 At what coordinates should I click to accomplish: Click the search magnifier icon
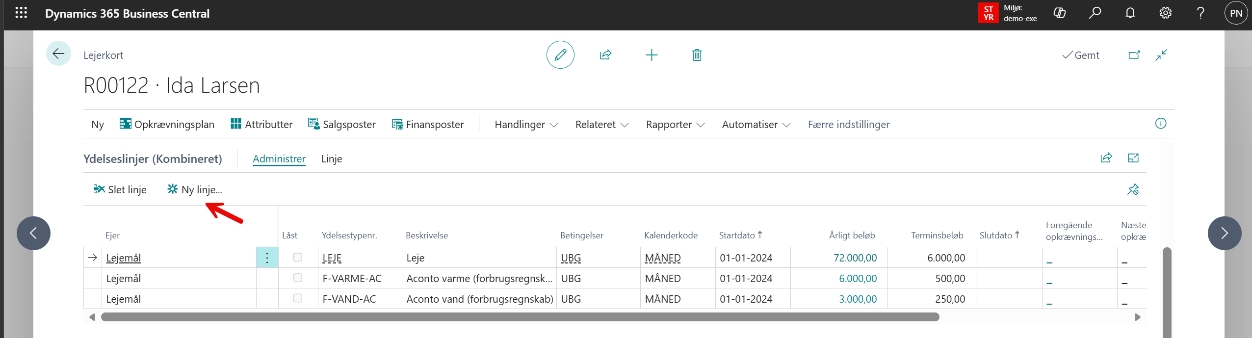tap(1095, 13)
